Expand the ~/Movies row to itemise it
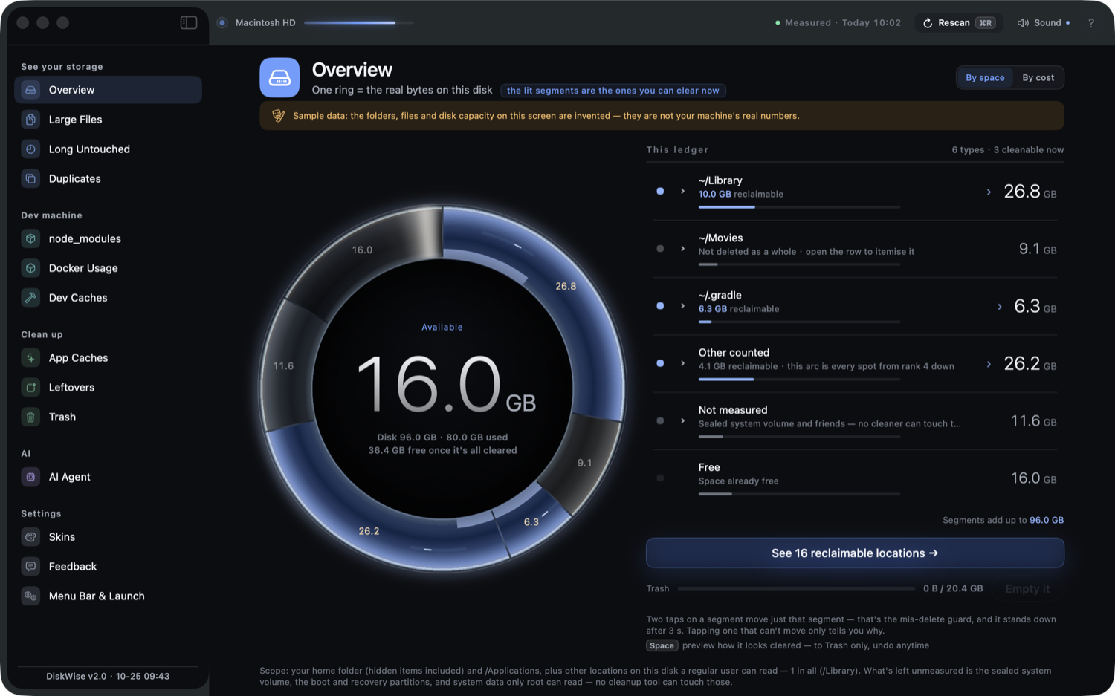 (x=682, y=249)
